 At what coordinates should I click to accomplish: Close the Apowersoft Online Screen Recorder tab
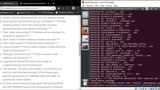pyautogui.click(x=48, y=3)
